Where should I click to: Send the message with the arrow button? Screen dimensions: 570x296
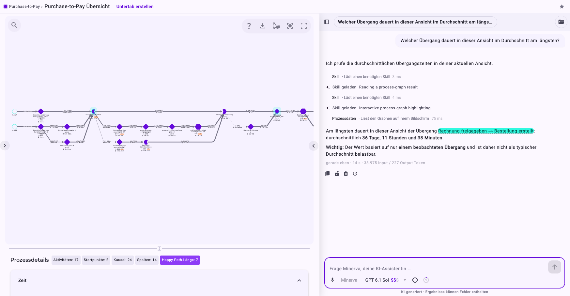(555, 267)
